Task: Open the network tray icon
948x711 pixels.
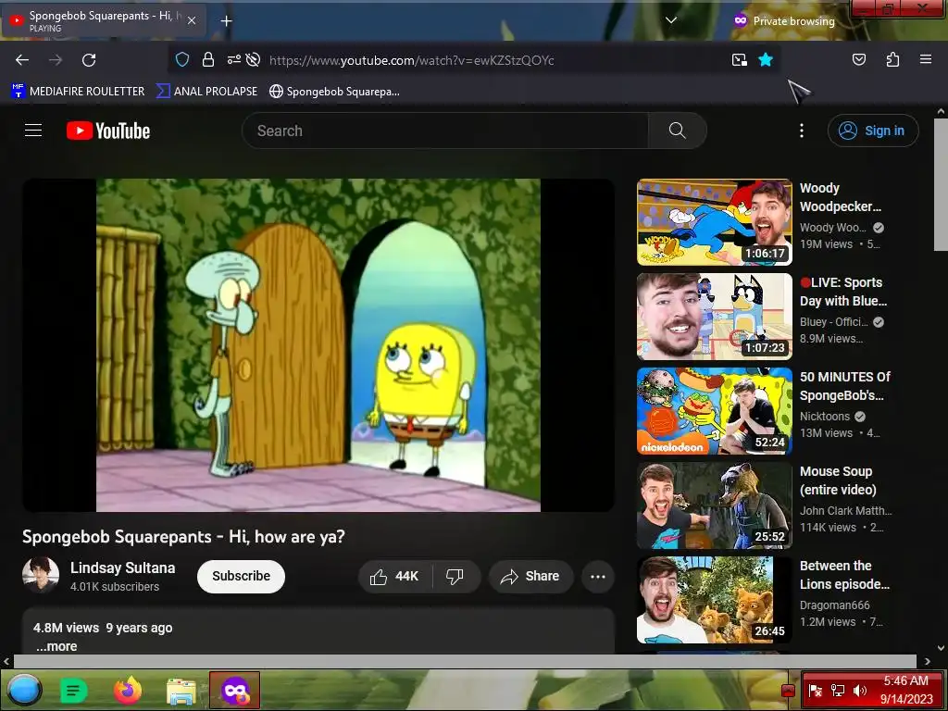Action: coord(837,691)
